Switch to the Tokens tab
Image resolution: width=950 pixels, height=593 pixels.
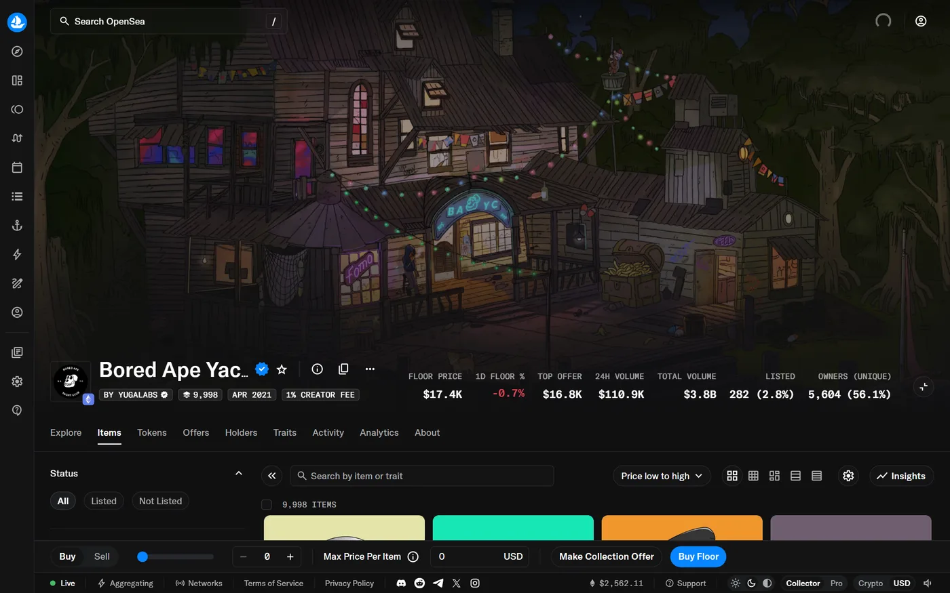point(152,432)
